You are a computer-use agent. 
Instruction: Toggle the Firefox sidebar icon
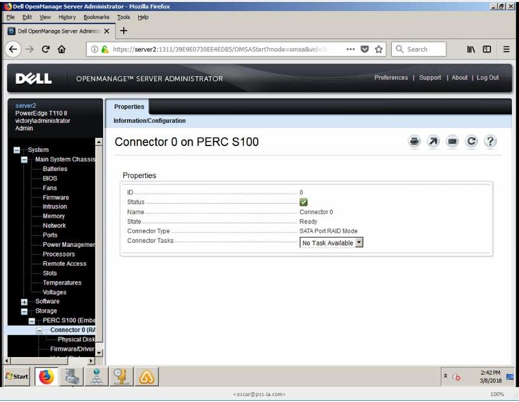pos(487,49)
